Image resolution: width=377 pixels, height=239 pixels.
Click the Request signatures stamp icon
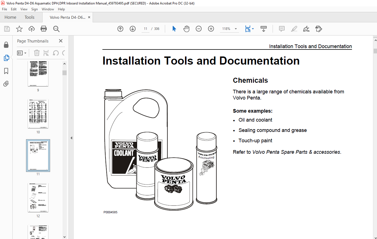(319, 29)
